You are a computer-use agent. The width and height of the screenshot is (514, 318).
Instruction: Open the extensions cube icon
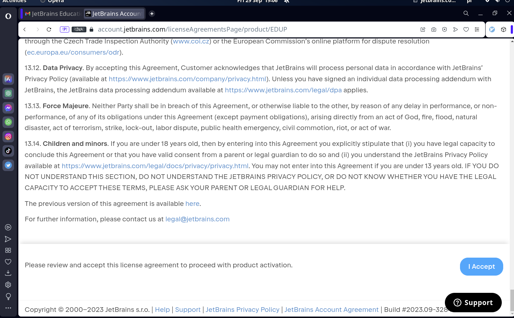504,29
